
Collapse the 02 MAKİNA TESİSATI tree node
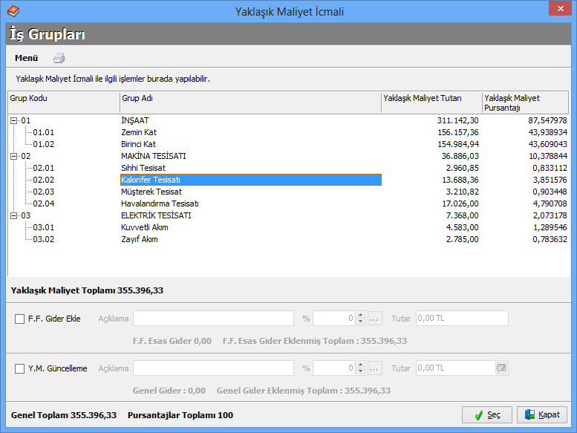tap(14, 156)
